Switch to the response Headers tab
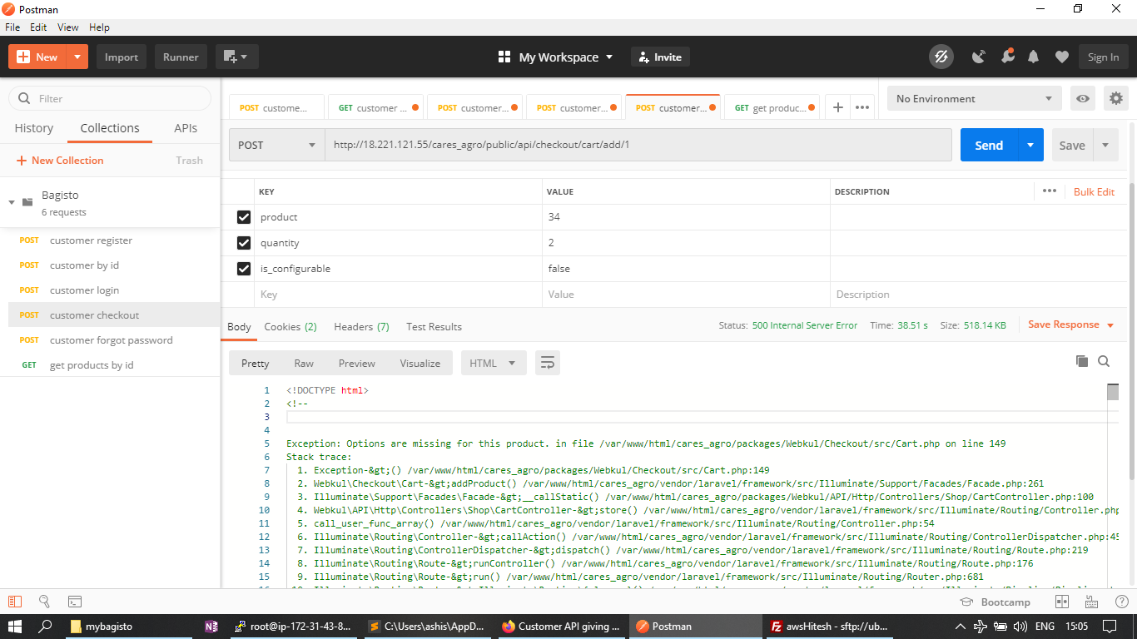The image size is (1137, 639). (x=361, y=326)
